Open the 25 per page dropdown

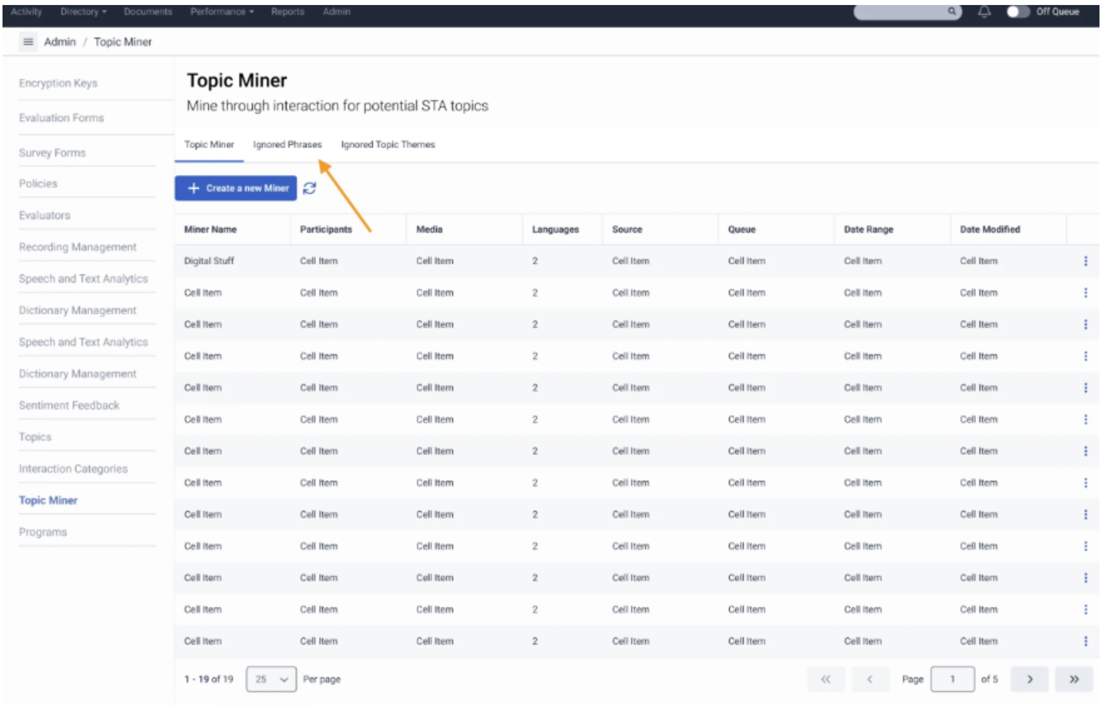[271, 679]
